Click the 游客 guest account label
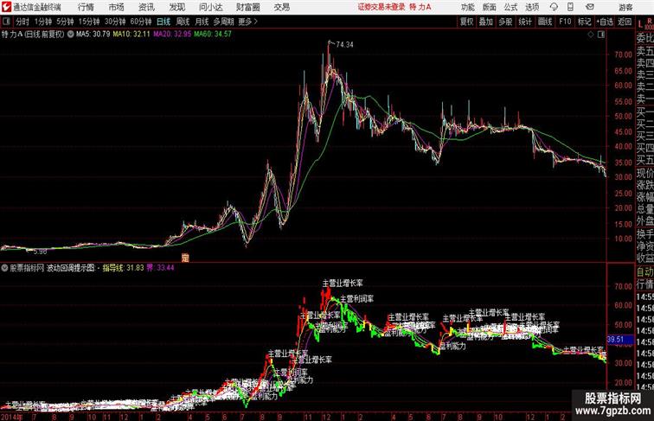 pos(625,7)
